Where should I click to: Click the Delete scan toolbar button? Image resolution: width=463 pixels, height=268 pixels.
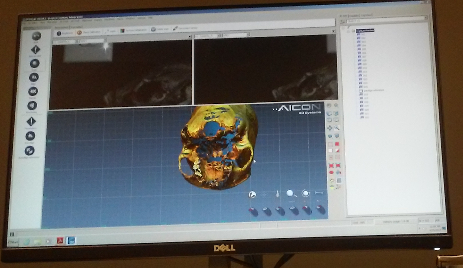160,29
